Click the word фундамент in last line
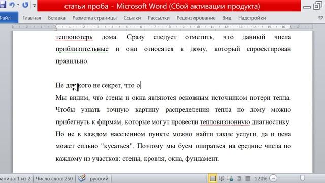This screenshot has height=183, width=325. [202, 159]
